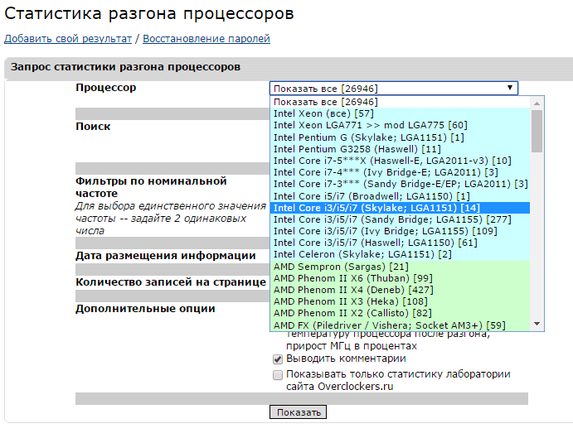Choose 'Intel Xeon (все) [57]' option
Viewport: 573px width, 438px height.
pos(400,113)
